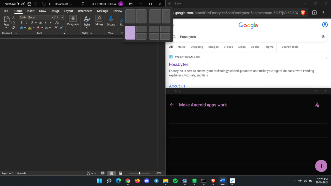Expand the Paste options arrow
This screenshot has width=331, height=186.
pyautogui.click(x=6, y=28)
